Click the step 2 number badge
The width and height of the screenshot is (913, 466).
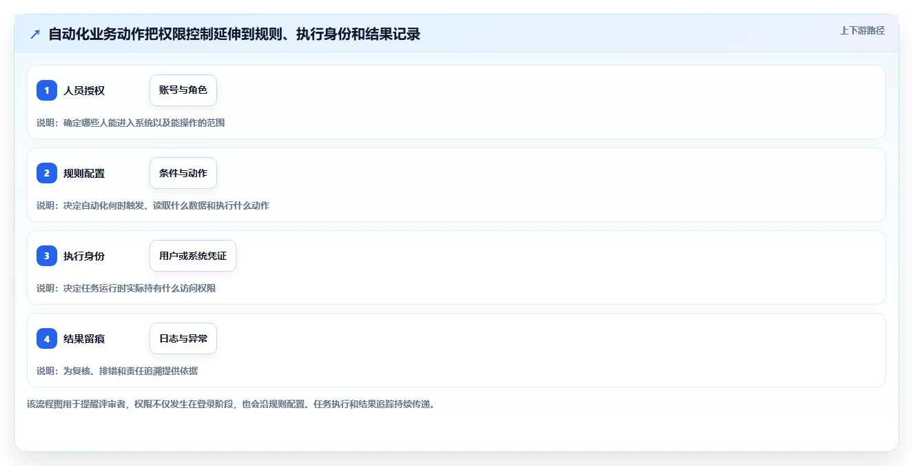pyautogui.click(x=47, y=173)
